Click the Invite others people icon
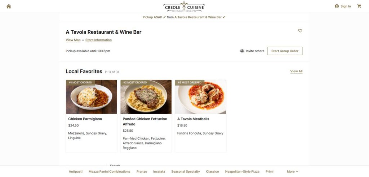 (242, 51)
